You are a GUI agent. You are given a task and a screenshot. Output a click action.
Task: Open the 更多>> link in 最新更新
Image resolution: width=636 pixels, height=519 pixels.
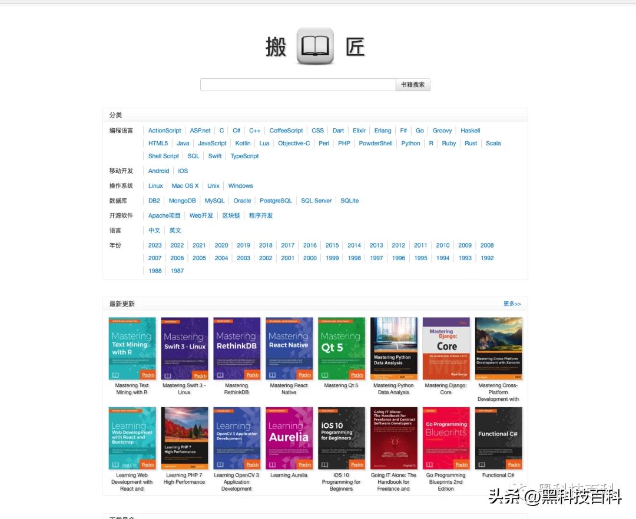[512, 304]
